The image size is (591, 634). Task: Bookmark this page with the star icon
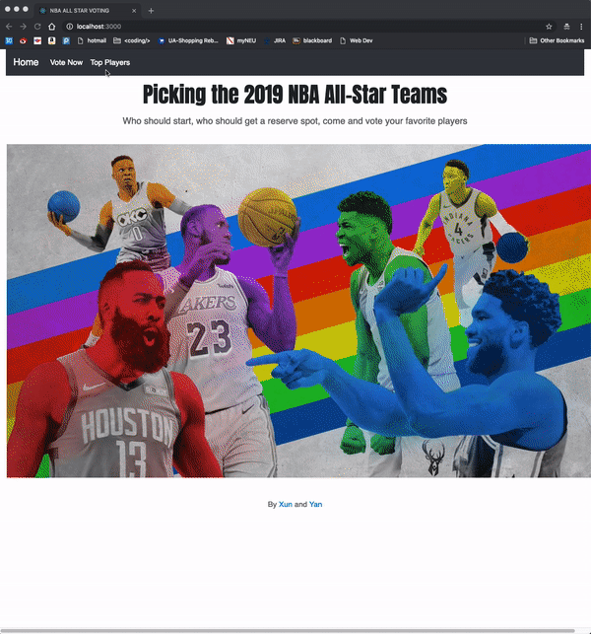coord(549,27)
